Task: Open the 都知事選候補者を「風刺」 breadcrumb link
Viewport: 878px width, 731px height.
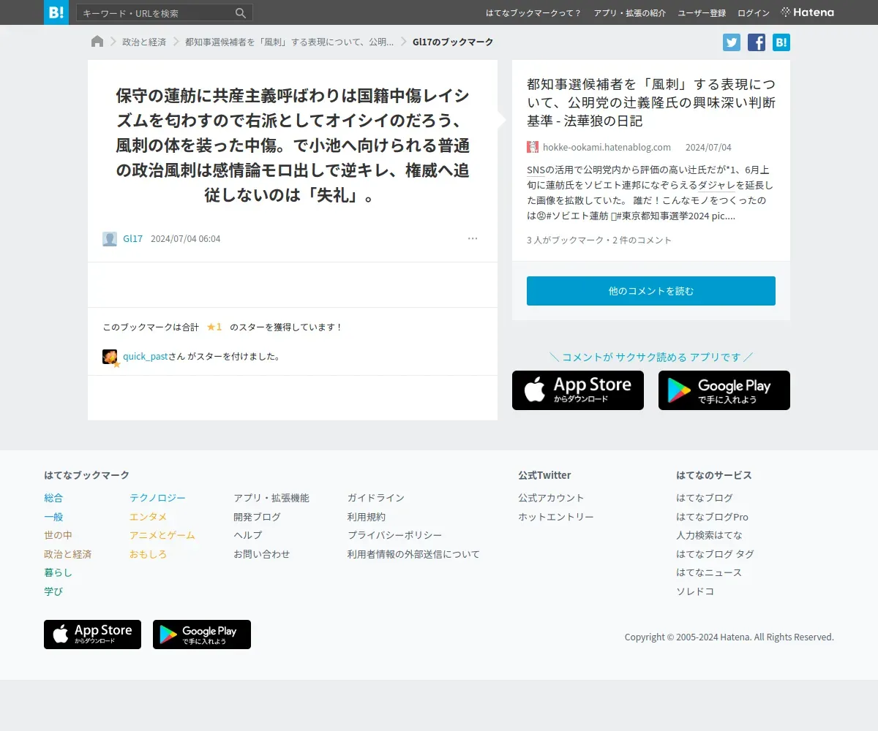Action: pyautogui.click(x=289, y=42)
